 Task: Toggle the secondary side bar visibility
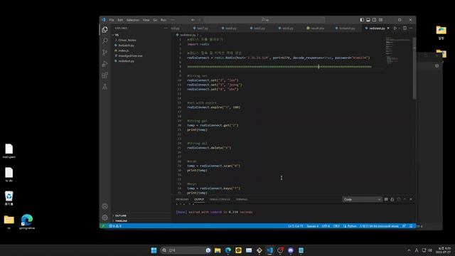[375, 20]
